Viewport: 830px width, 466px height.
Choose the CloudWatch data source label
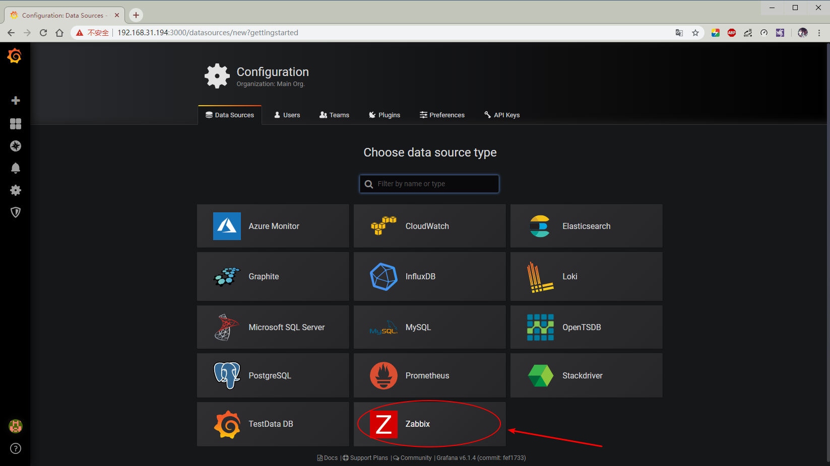427,226
